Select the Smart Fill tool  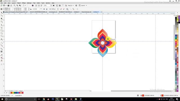(x=1, y=61)
